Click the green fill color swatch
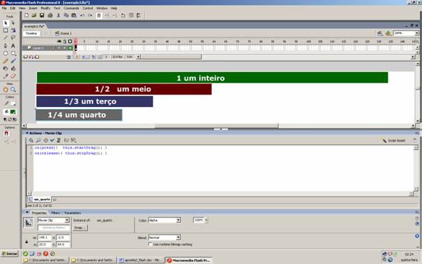 (13, 112)
